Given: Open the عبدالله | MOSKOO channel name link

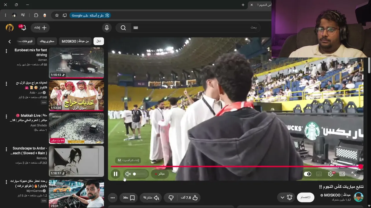Looking at the screenshot, I should pyautogui.click(x=337, y=195).
